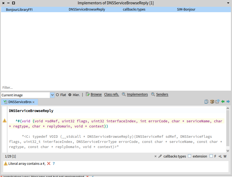232x177 pixels.
Task: Enable the extension checkbox
Action: pyautogui.click(x=189, y=156)
